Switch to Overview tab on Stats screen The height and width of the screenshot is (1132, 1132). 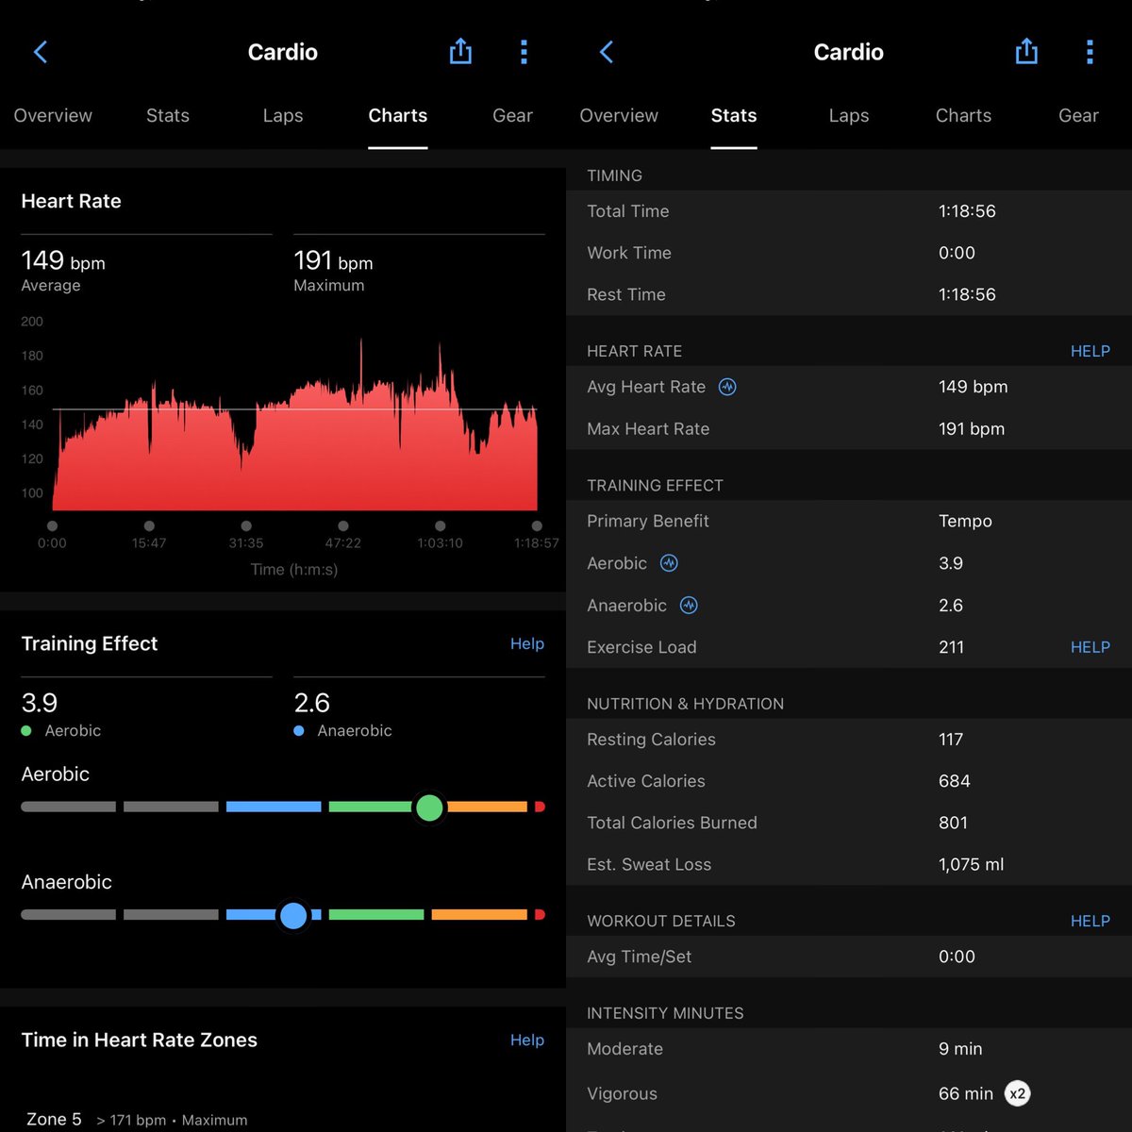(619, 115)
